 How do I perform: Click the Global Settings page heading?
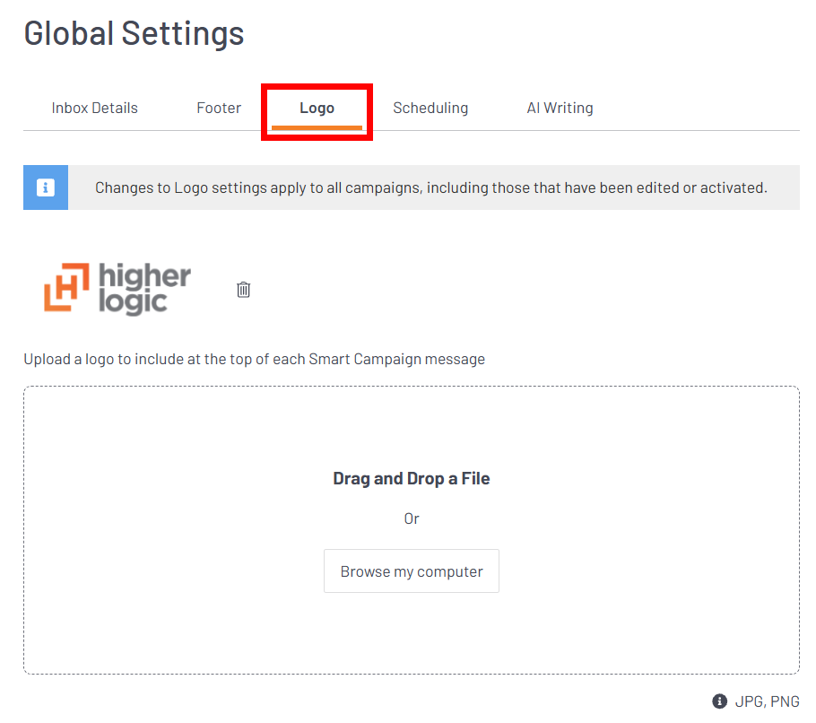click(x=134, y=33)
